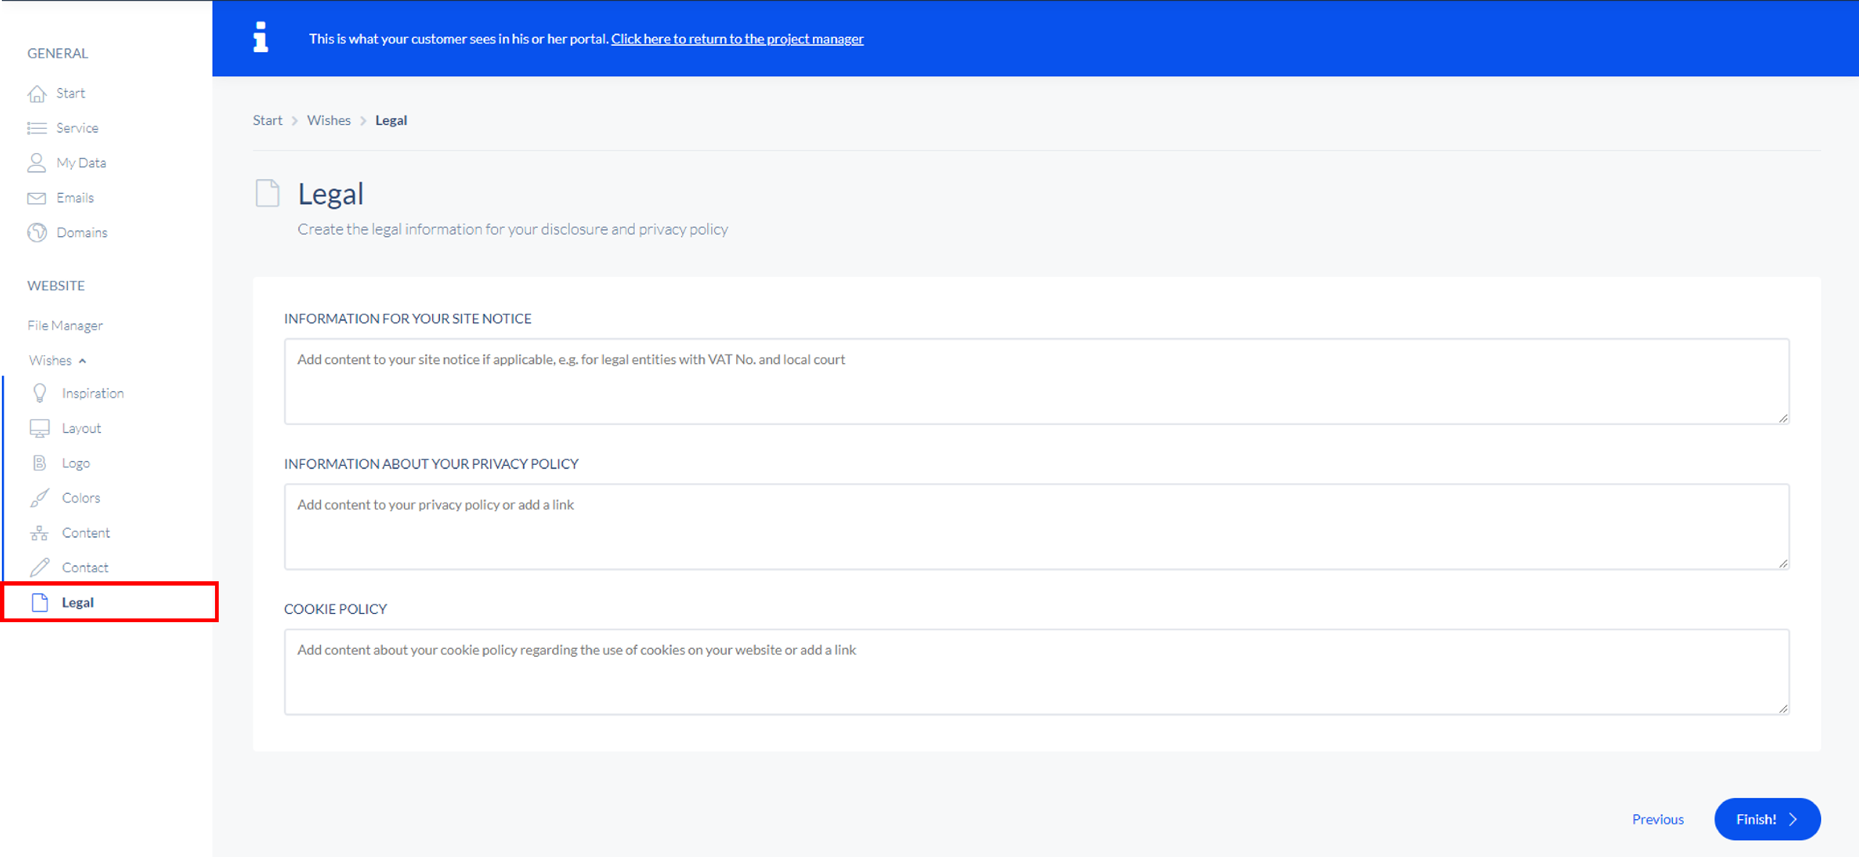Click the My Data person icon

point(37,163)
